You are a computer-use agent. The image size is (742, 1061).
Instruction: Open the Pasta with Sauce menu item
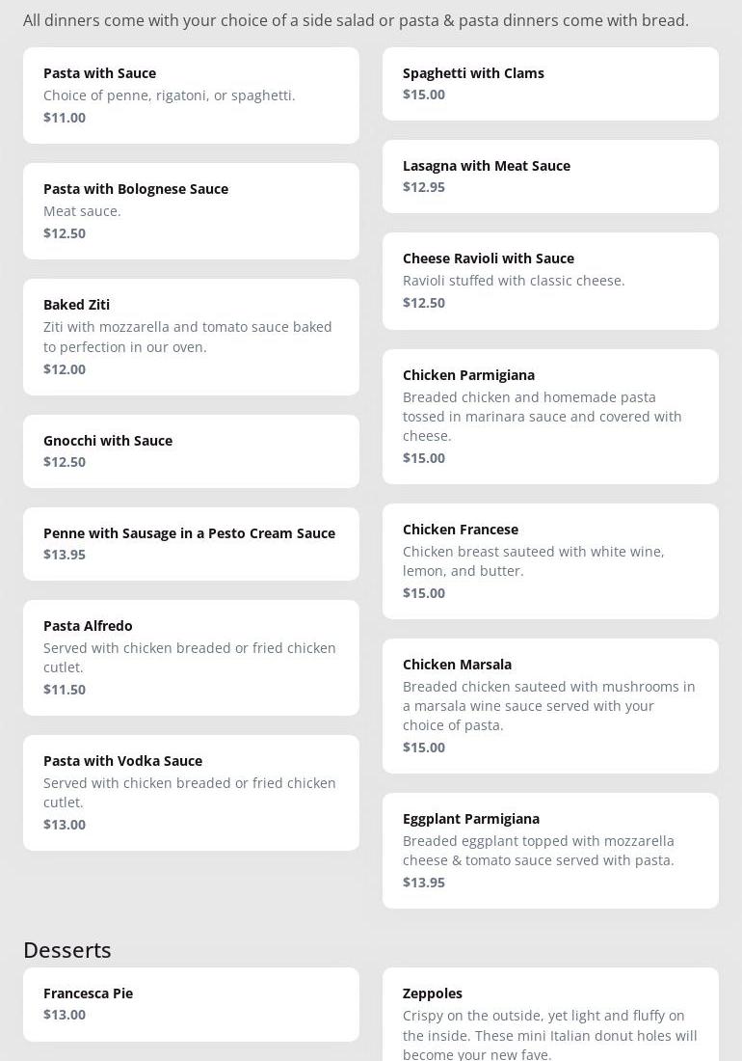191,95
